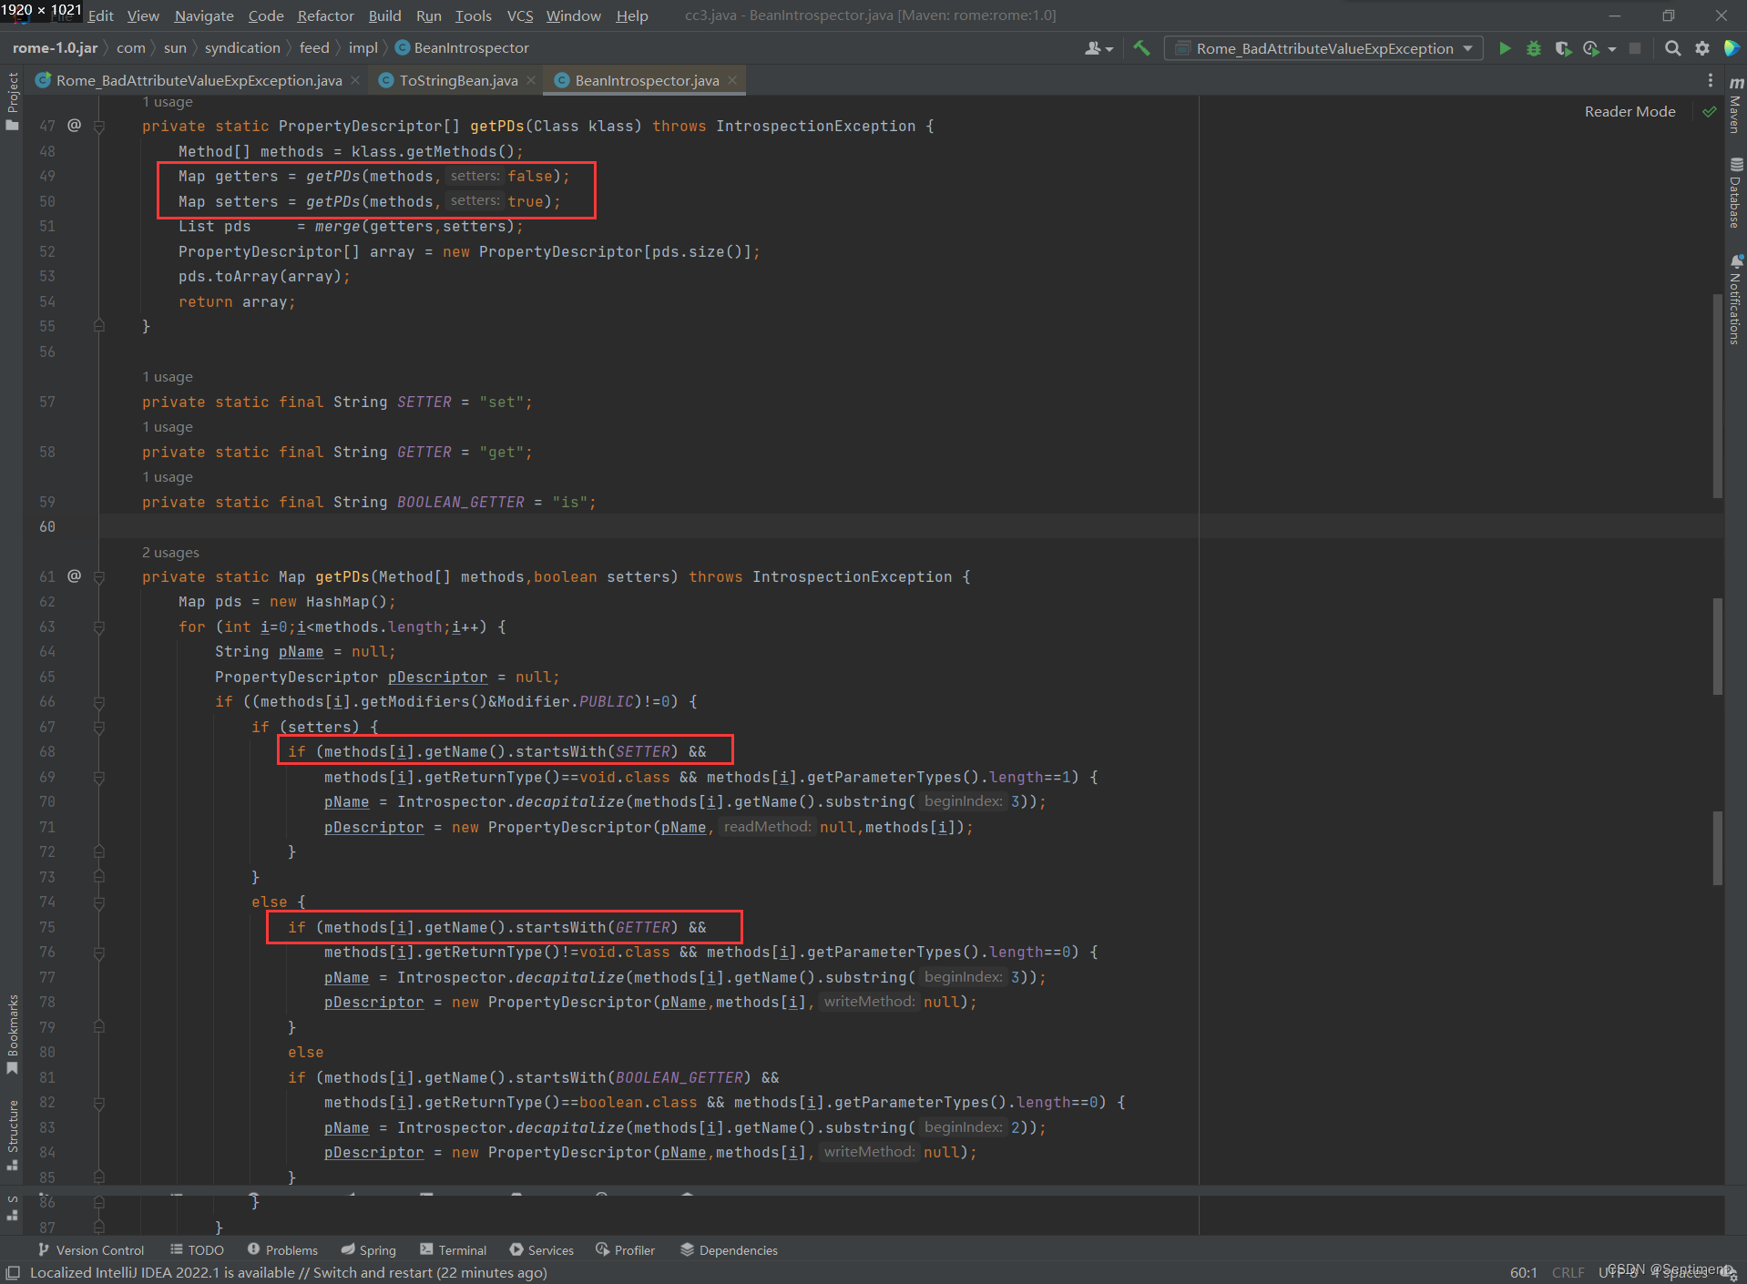Open the user account dropdown
This screenshot has width=1747, height=1284.
[1099, 48]
